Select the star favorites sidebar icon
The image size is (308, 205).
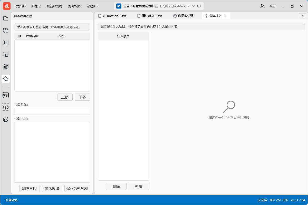pyautogui.click(x=6, y=79)
